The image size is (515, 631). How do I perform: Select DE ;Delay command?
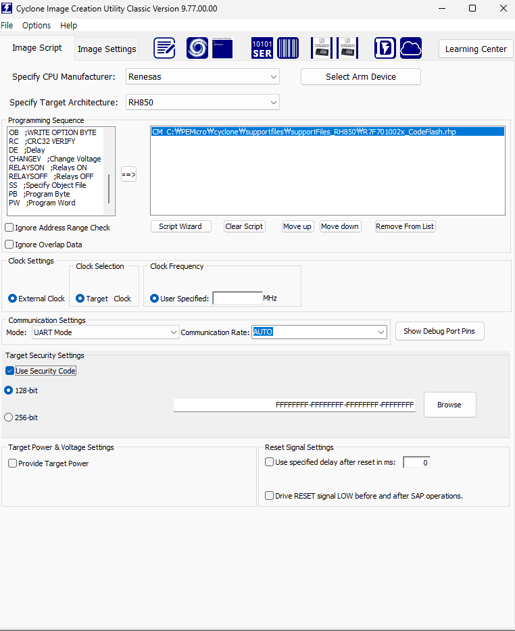point(27,150)
